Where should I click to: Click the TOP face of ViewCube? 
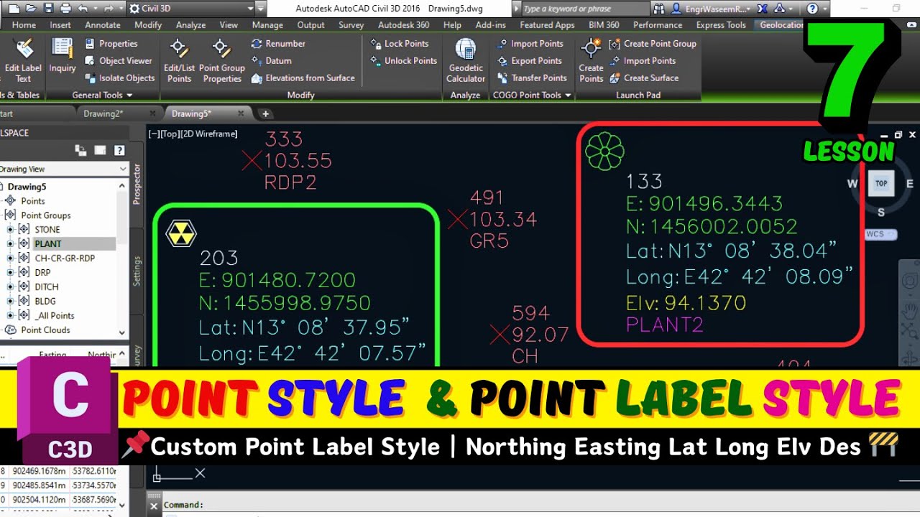click(x=881, y=183)
